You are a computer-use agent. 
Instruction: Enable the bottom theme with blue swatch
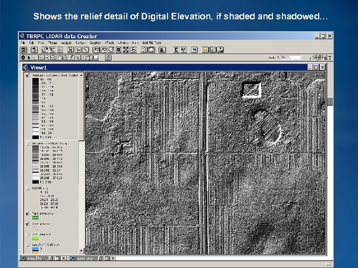pyautogui.click(x=28, y=245)
